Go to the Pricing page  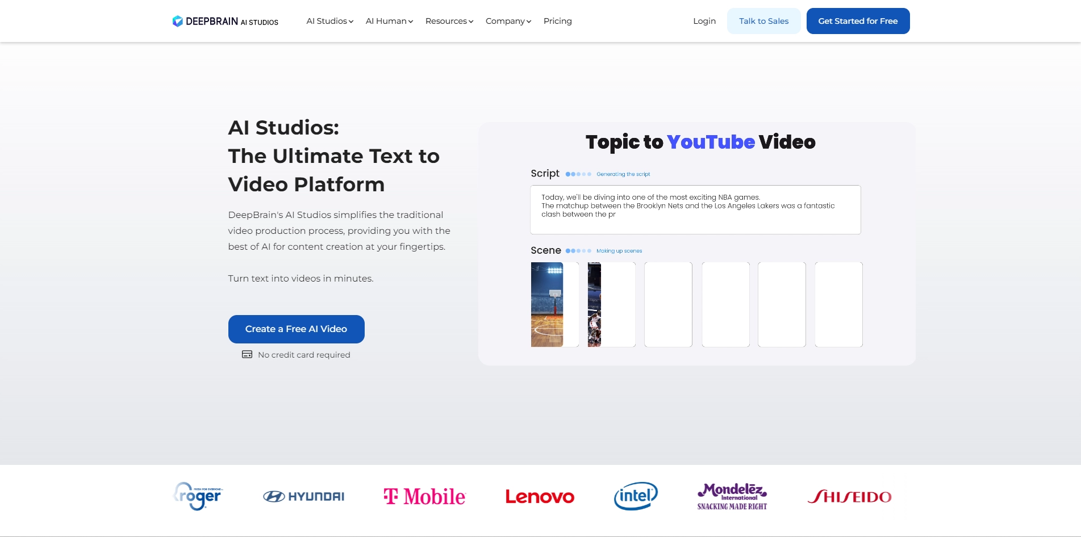[557, 21]
